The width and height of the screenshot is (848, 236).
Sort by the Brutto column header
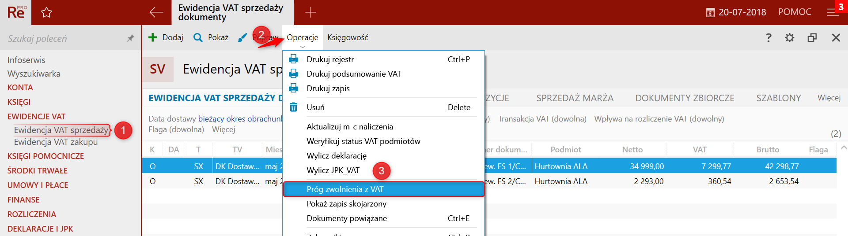768,150
